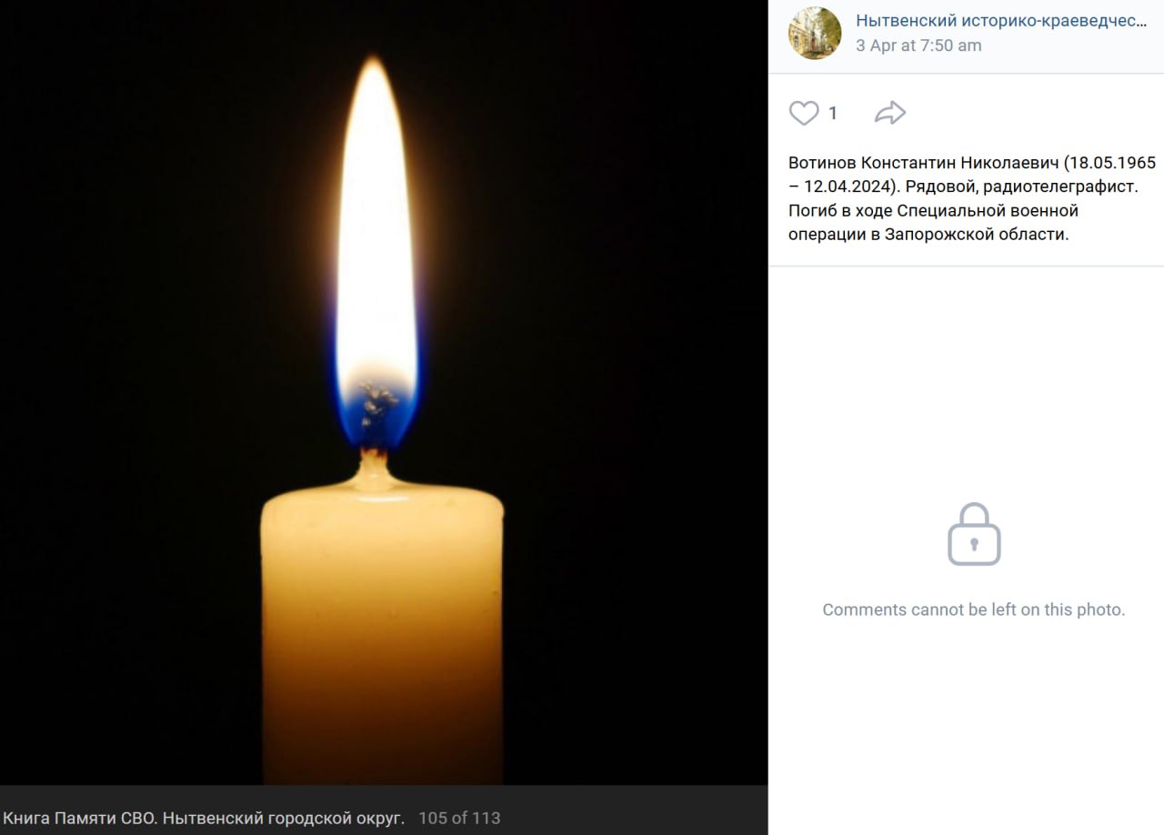Open the Нытвенский museum group avatar
Image resolution: width=1164 pixels, height=835 pixels.
[815, 33]
